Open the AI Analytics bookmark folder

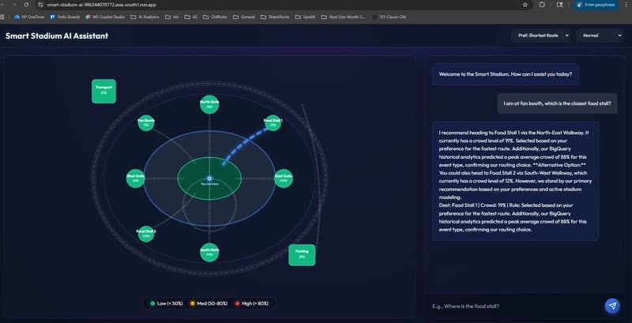coord(145,17)
